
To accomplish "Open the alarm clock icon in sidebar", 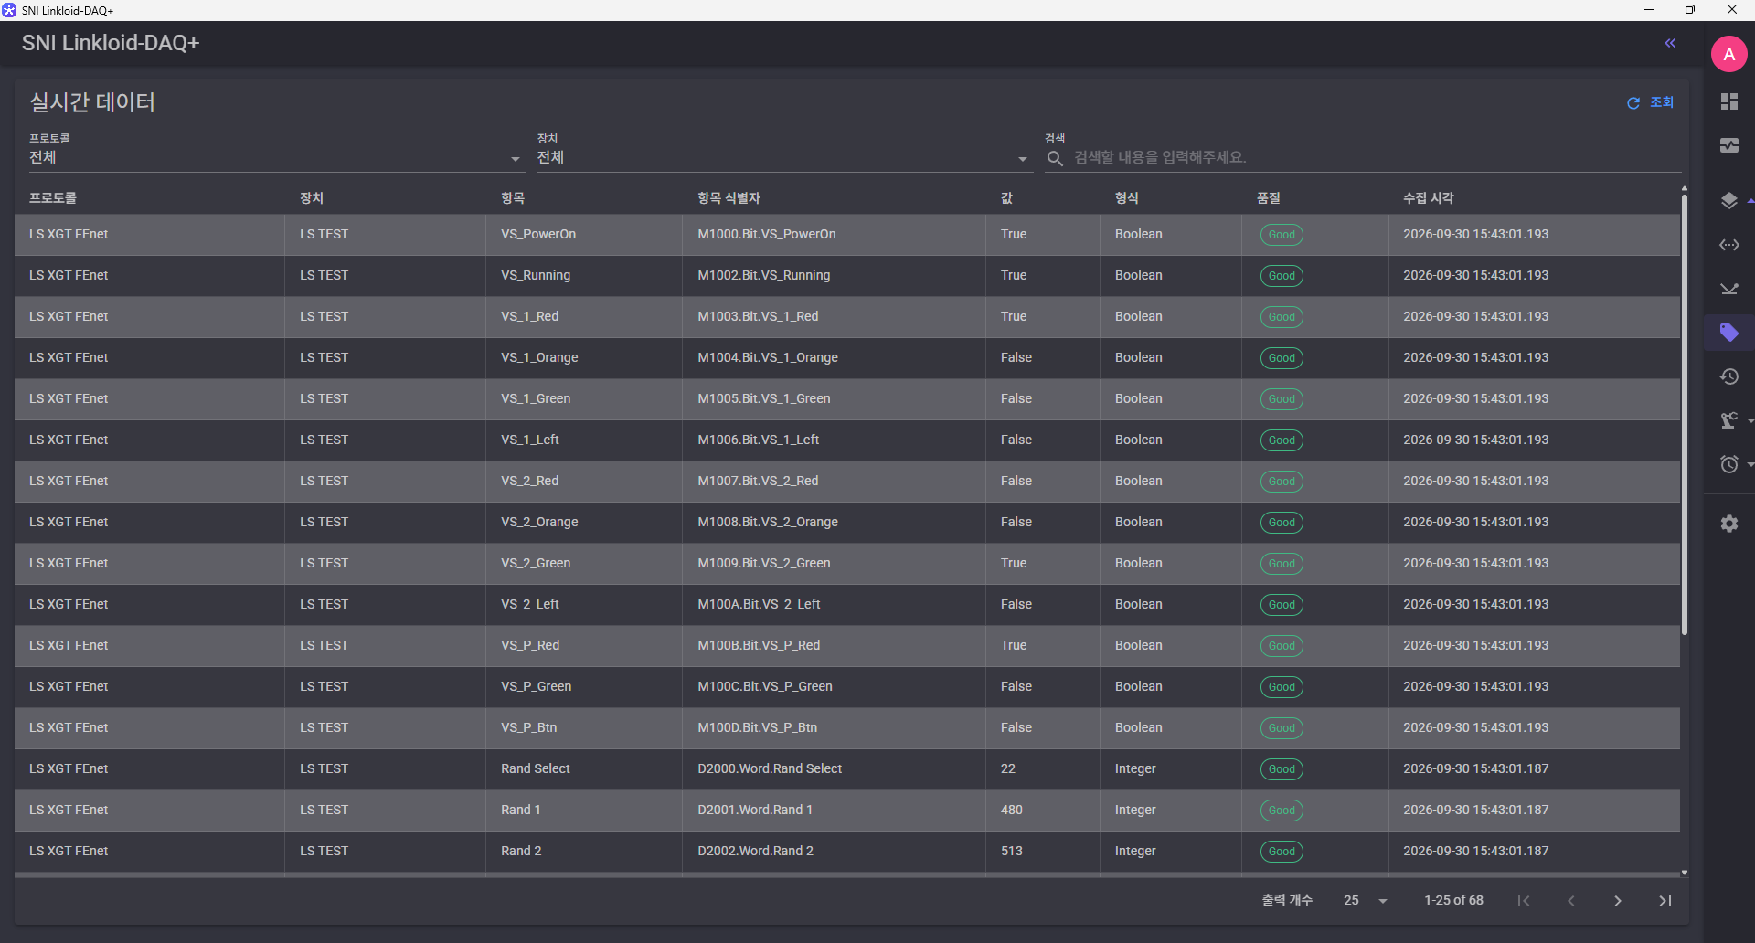I will click(1728, 464).
